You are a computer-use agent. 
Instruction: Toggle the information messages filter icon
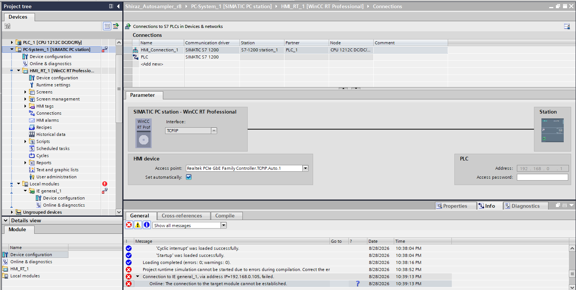coord(147,225)
